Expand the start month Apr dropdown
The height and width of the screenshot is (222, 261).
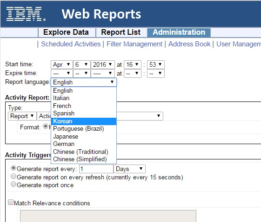[x=62, y=64]
